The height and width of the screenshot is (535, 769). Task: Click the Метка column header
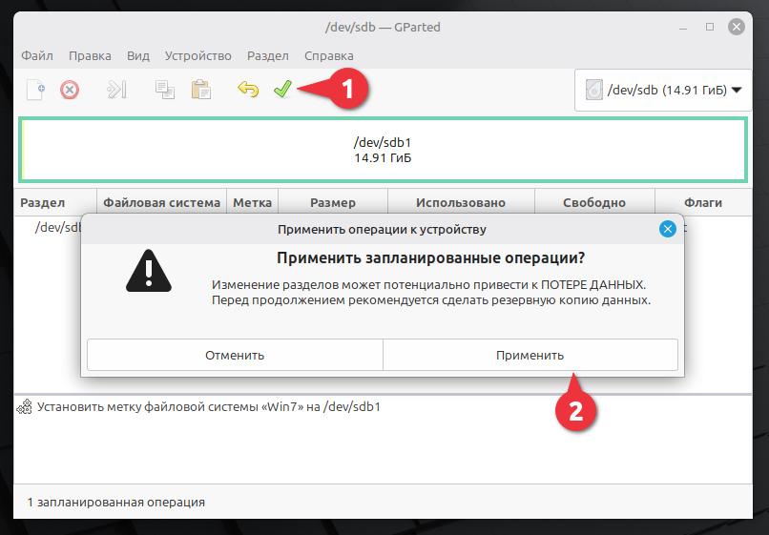coord(252,202)
